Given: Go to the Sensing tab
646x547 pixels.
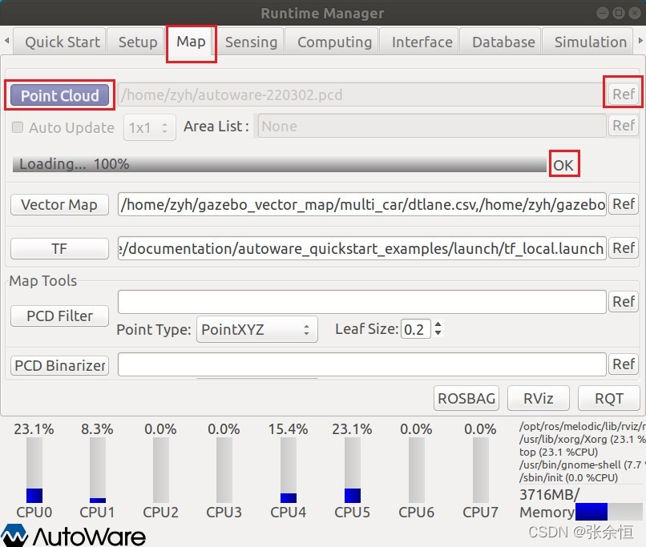Looking at the screenshot, I should [251, 42].
